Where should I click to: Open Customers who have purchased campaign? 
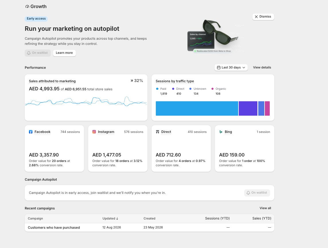coord(54,228)
